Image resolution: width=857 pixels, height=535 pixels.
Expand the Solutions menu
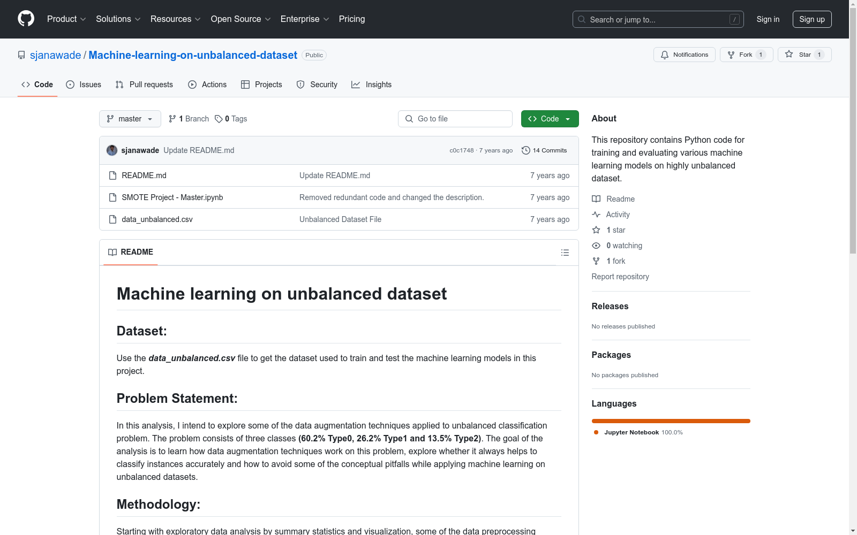(x=118, y=19)
